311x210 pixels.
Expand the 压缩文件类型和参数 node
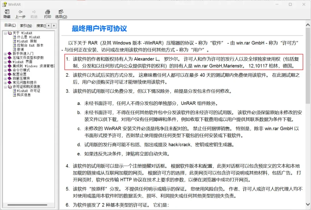pyautogui.click(x=5, y=58)
